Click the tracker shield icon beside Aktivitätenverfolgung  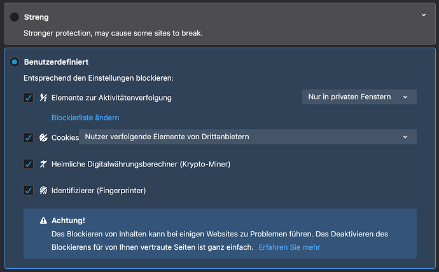(44, 98)
